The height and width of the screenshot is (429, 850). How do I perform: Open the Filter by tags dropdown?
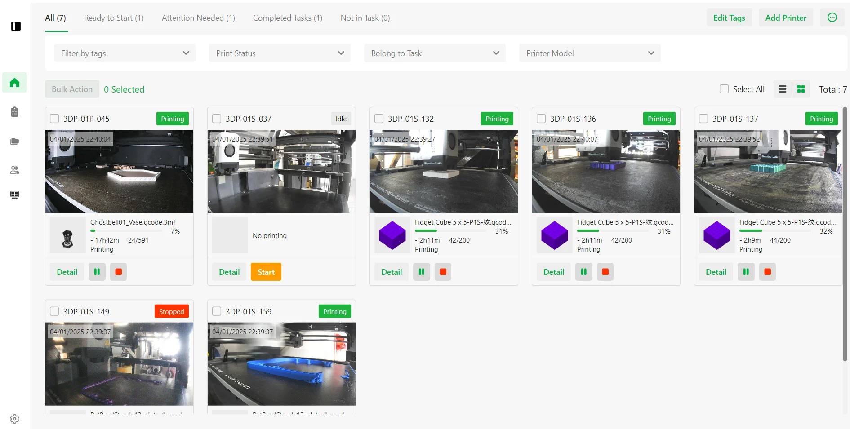point(125,53)
